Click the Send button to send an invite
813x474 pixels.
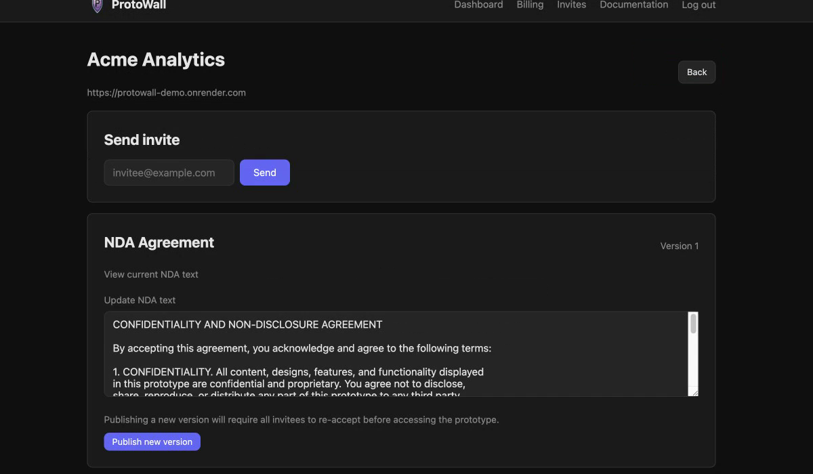click(x=264, y=172)
